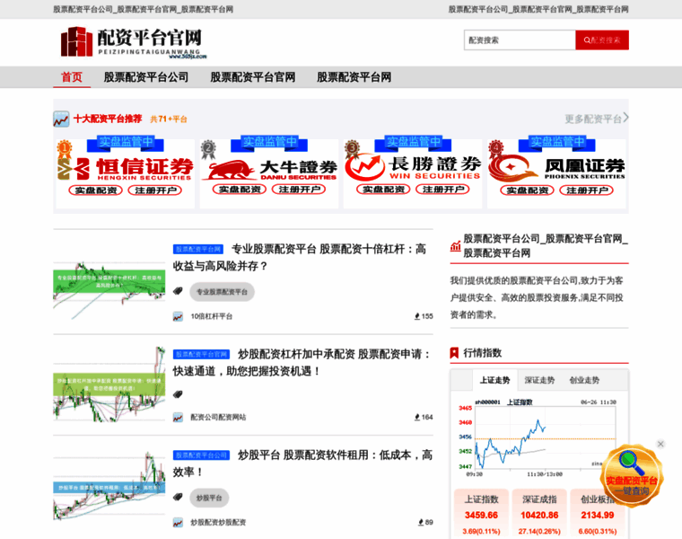Click the 上证指数 3459.66 card
The width and height of the screenshot is (682, 539).
click(481, 514)
